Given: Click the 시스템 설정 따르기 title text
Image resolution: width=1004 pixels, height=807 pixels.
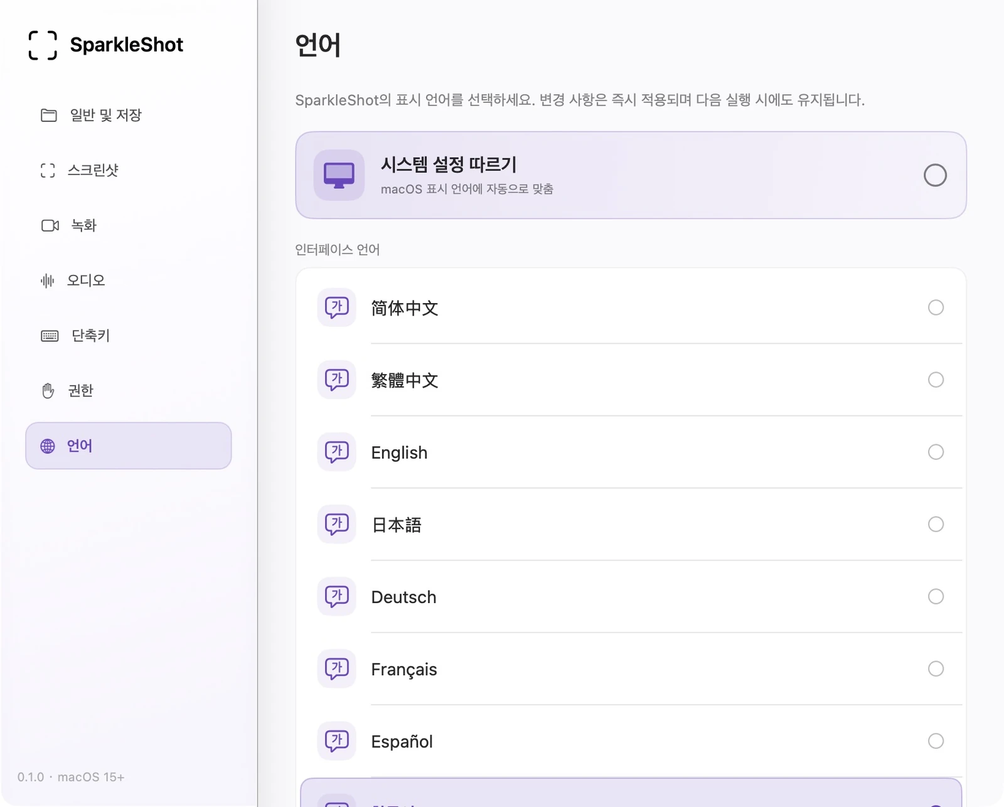Looking at the screenshot, I should point(449,164).
